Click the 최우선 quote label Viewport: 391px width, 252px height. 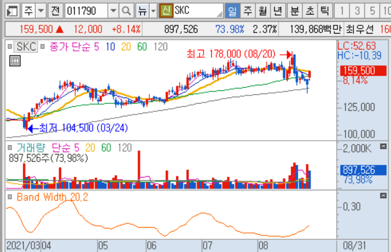click(360, 30)
